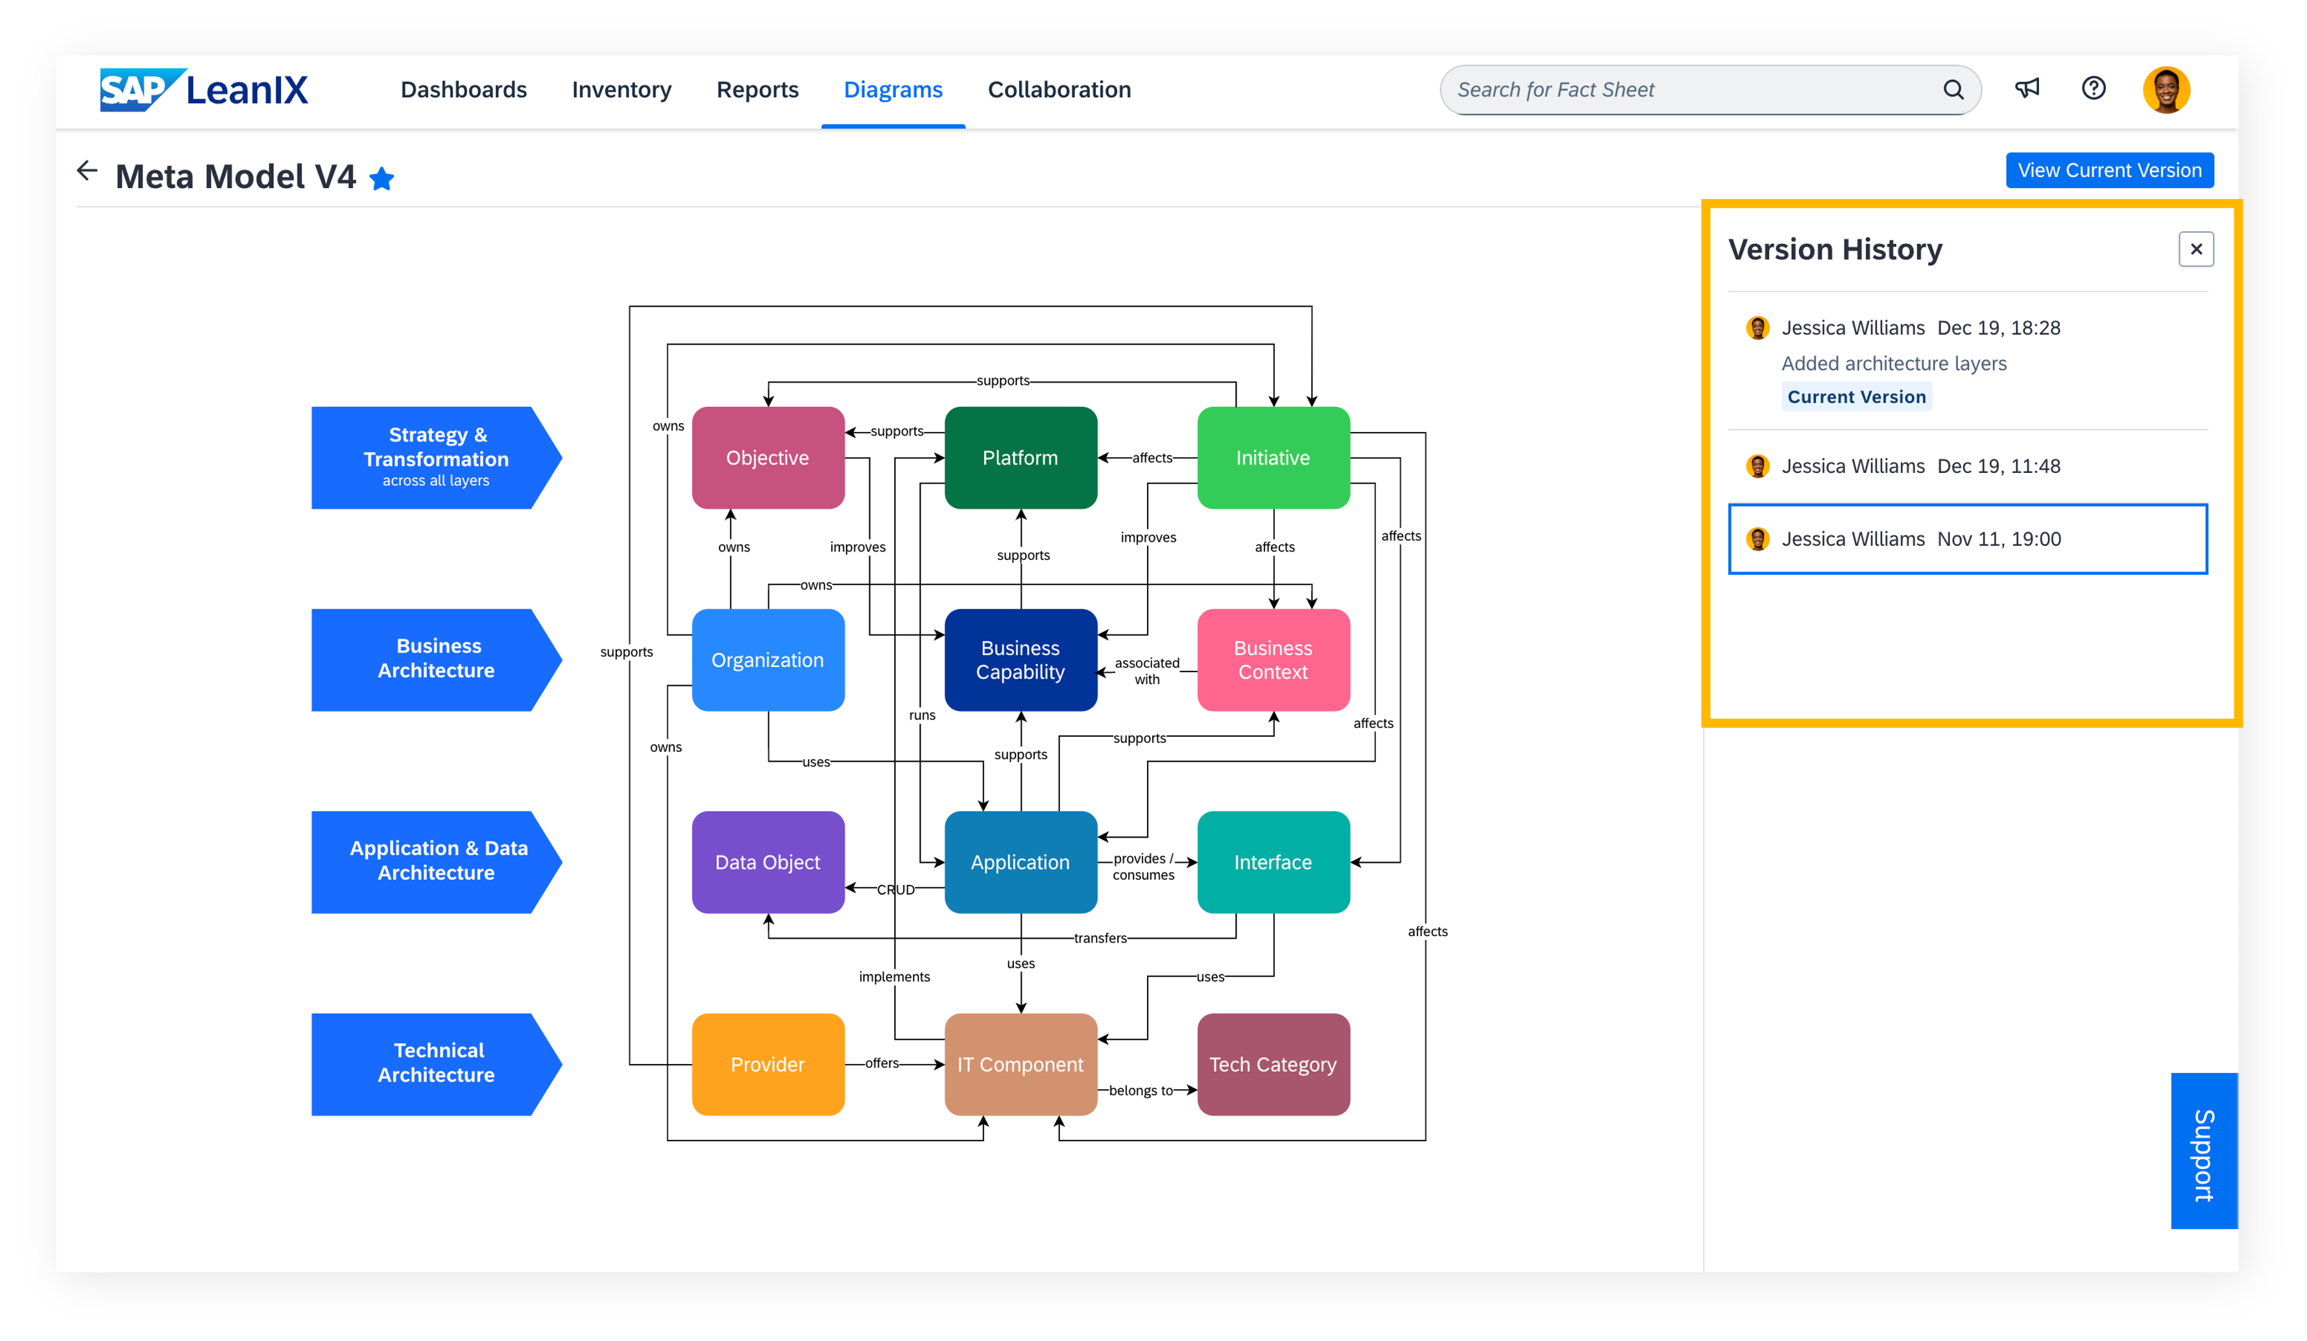Select the Business Capability node
Screen dimensions: 2307x1341
pyautogui.click(x=1020, y=660)
